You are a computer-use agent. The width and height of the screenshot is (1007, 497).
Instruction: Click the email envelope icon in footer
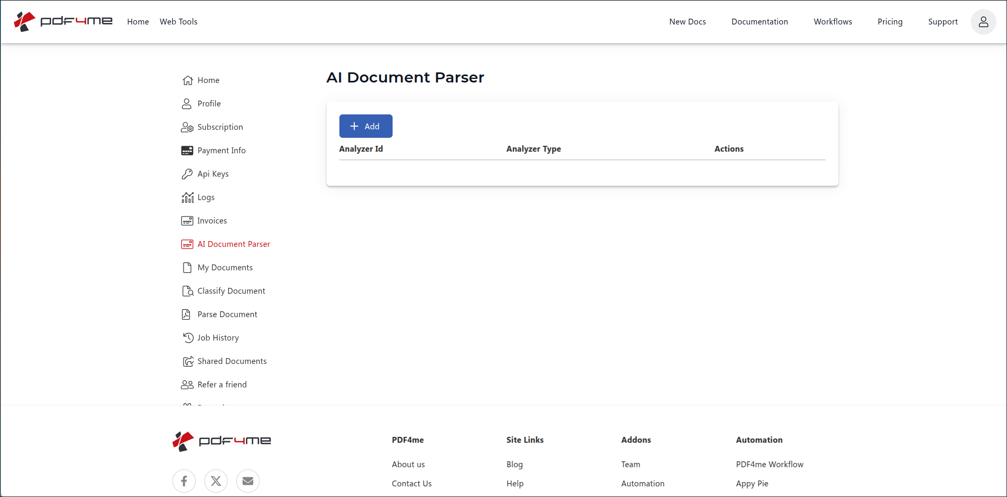[248, 481]
